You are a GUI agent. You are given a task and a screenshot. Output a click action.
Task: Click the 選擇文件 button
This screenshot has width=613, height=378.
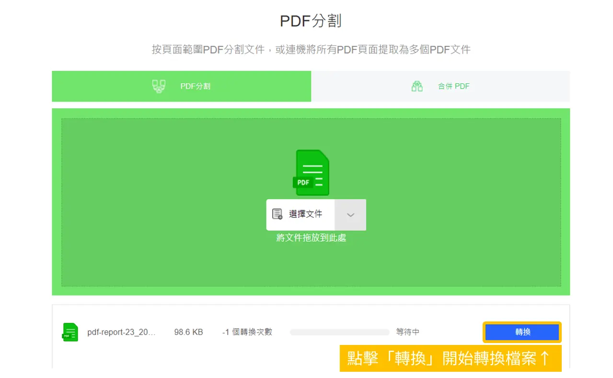tap(301, 215)
